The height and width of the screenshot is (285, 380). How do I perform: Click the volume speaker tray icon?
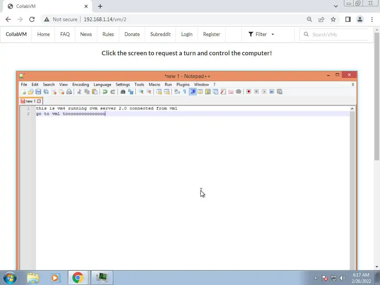(343, 278)
